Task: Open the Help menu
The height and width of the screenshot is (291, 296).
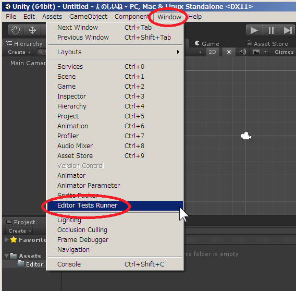Action: point(195,17)
